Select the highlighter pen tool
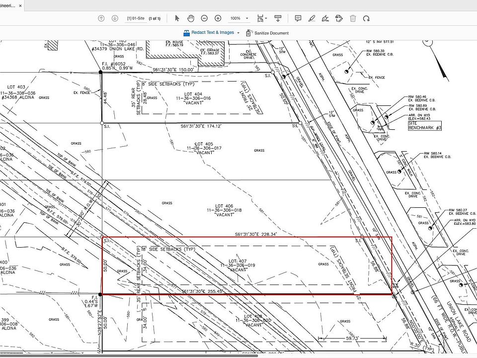Image resolution: width=477 pixels, height=358 pixels. pos(312,18)
